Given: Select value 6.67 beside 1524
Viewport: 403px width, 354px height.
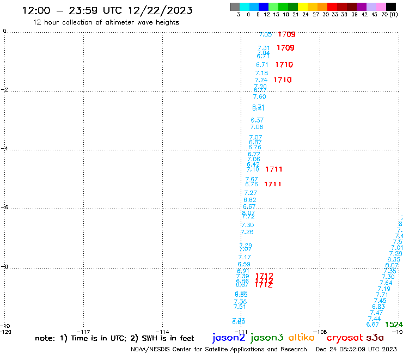Looking at the screenshot, I should (373, 325).
